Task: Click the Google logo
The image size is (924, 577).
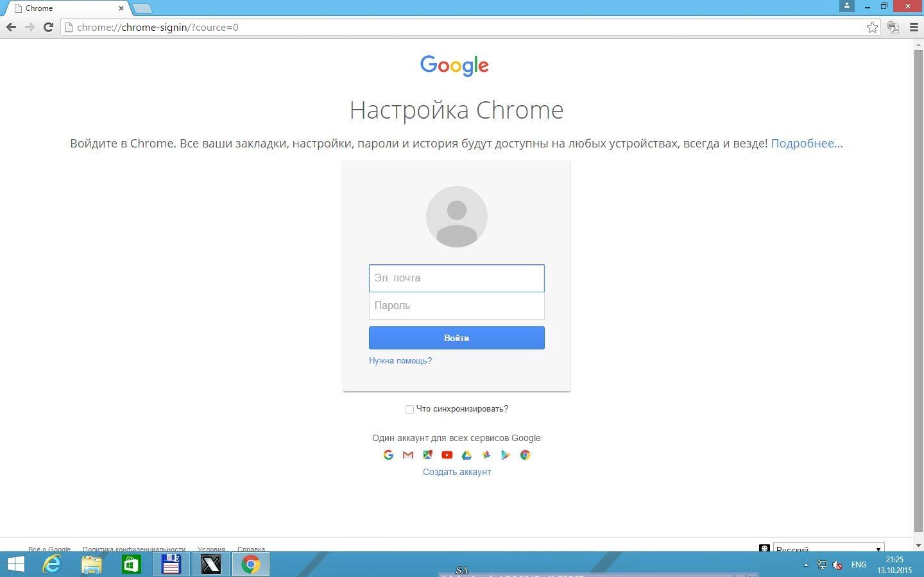Action: [x=455, y=65]
